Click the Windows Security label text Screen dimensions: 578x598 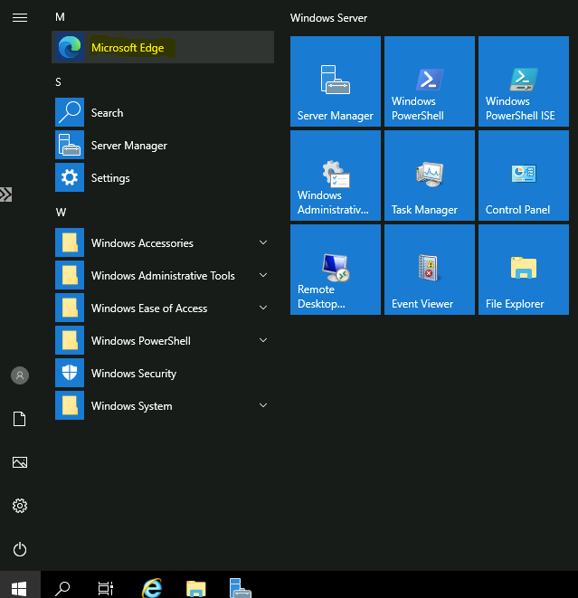pyautogui.click(x=134, y=374)
